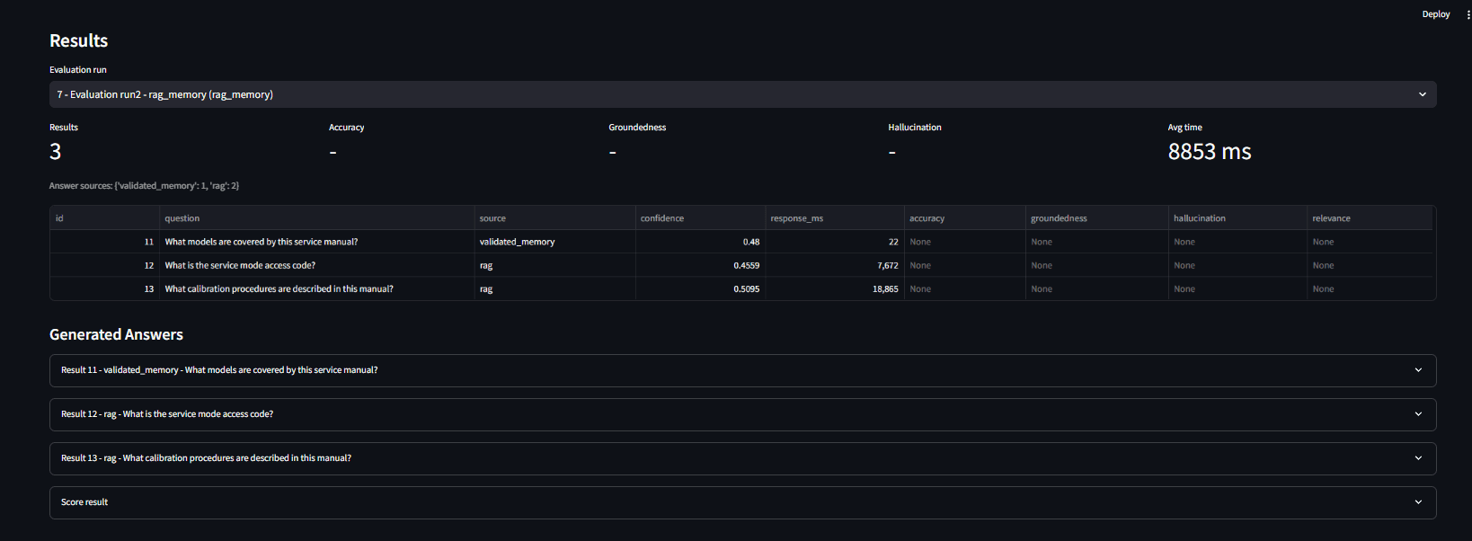Click the accuracy column header

coord(965,218)
